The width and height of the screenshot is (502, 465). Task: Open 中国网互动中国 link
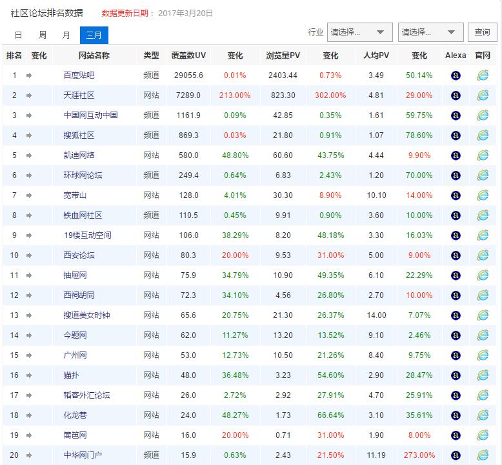point(90,115)
